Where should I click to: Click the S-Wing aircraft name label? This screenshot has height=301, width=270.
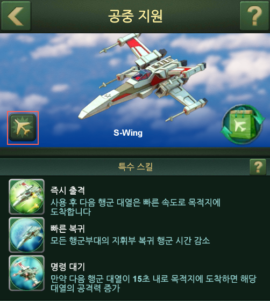[x=128, y=133]
